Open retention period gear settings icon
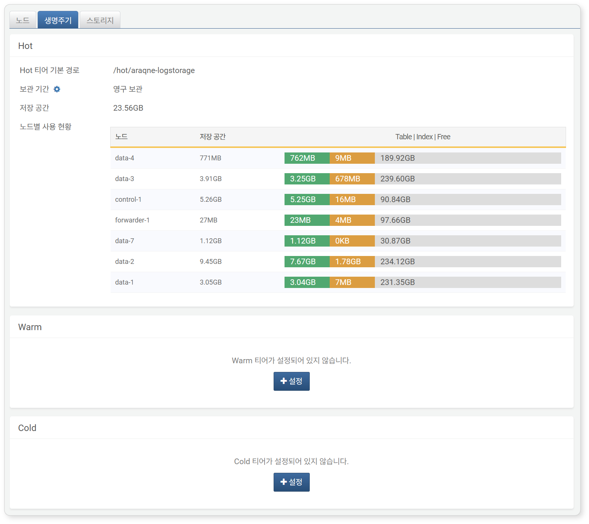 coord(57,89)
